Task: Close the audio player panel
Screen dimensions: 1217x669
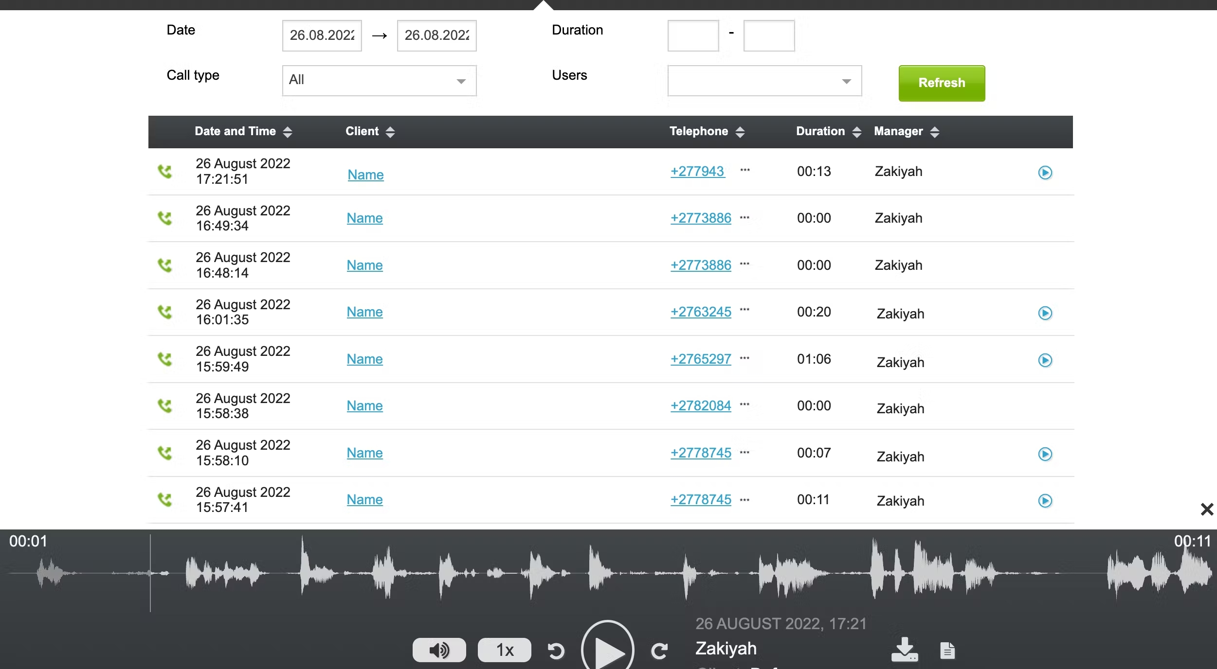Action: [1206, 509]
